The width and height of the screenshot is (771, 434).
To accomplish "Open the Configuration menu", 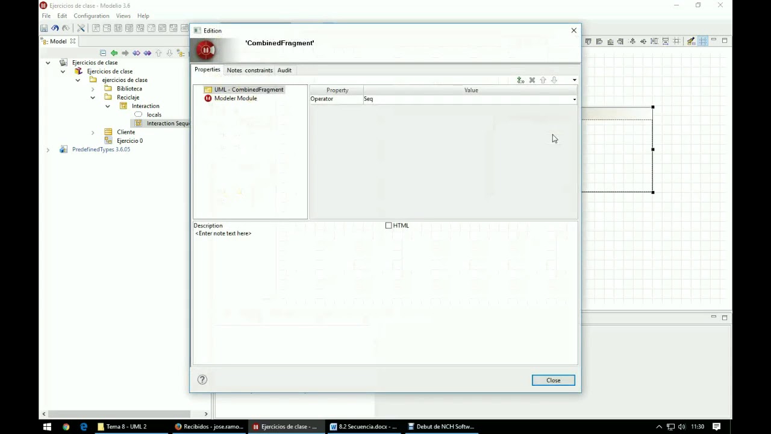I will pos(92,16).
